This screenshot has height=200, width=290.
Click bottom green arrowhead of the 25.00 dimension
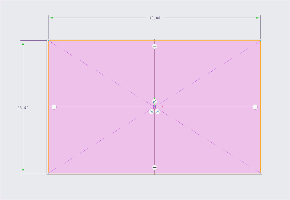pos(23,171)
